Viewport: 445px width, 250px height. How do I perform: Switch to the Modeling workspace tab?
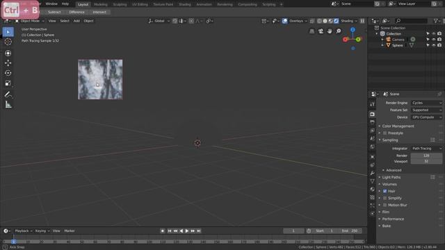point(100,5)
